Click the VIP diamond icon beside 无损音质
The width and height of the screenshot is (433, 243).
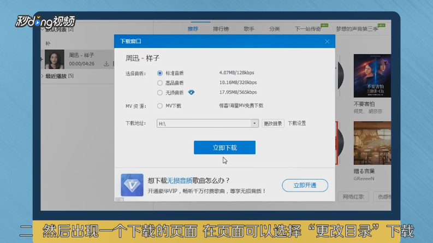tap(191, 92)
